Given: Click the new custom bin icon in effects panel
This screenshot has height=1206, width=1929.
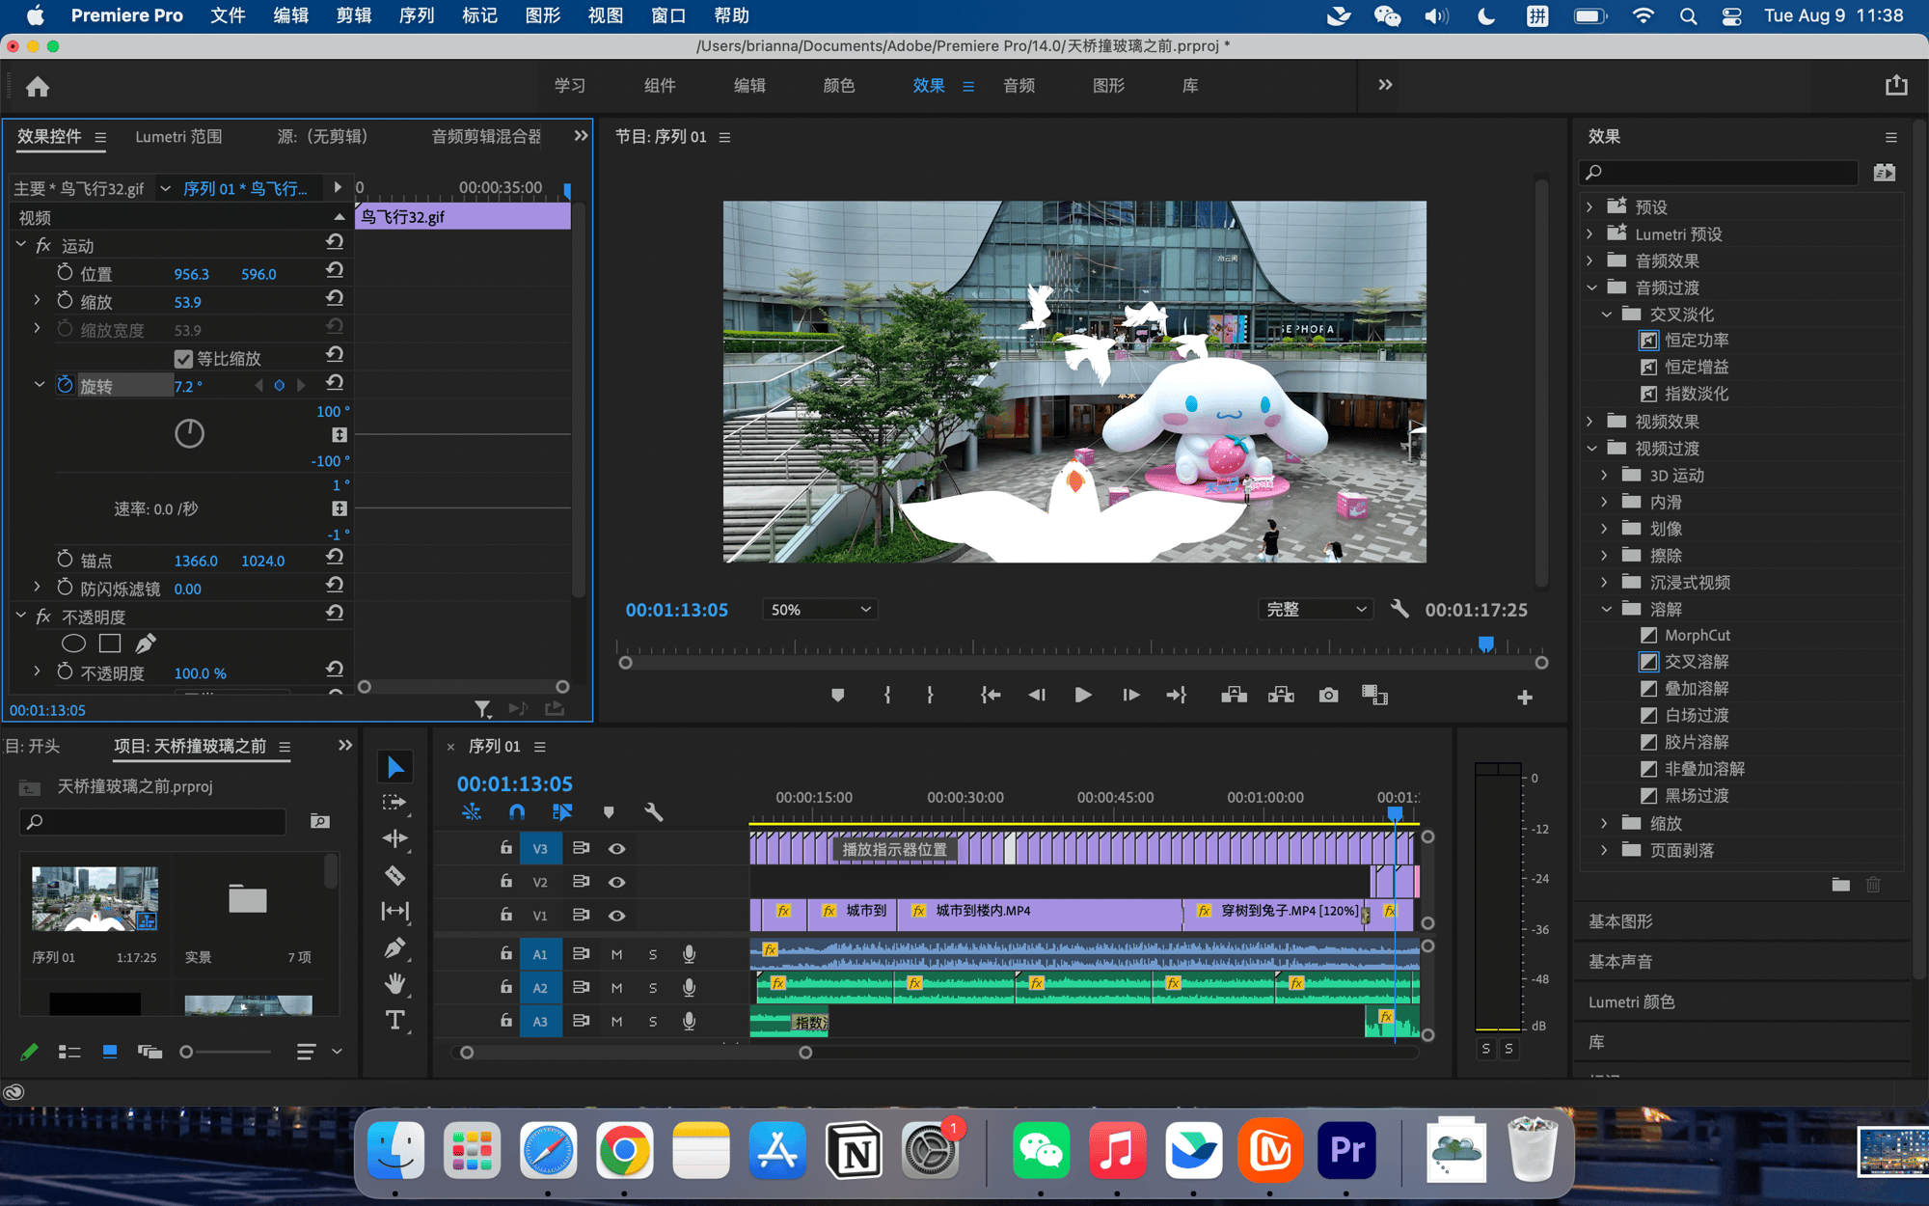Looking at the screenshot, I should pyautogui.click(x=1840, y=885).
